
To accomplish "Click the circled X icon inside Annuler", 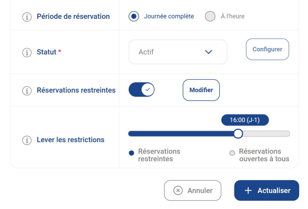I will [178, 190].
